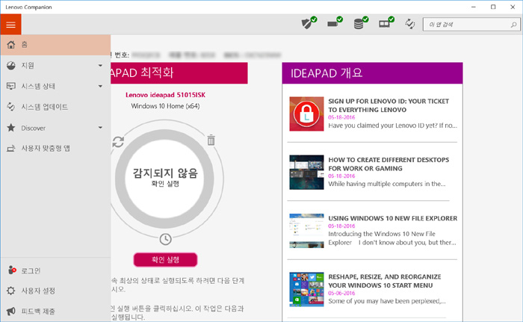The height and width of the screenshot is (322, 523).
Task: Click the clock schedule icon below circle
Action: point(165,239)
